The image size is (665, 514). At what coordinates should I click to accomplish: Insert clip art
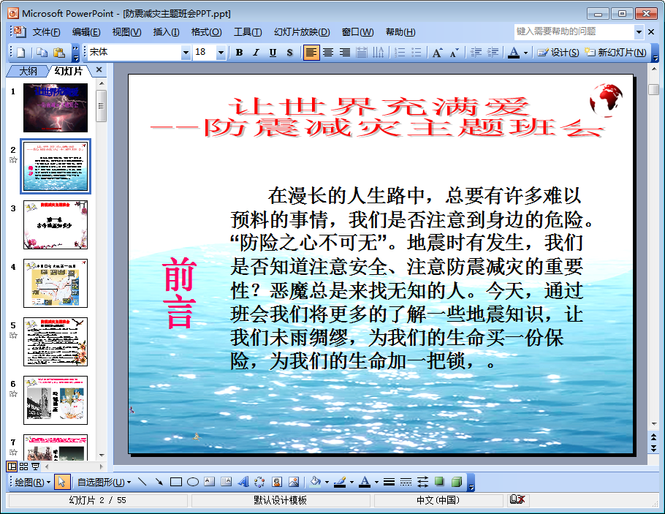[x=276, y=482]
